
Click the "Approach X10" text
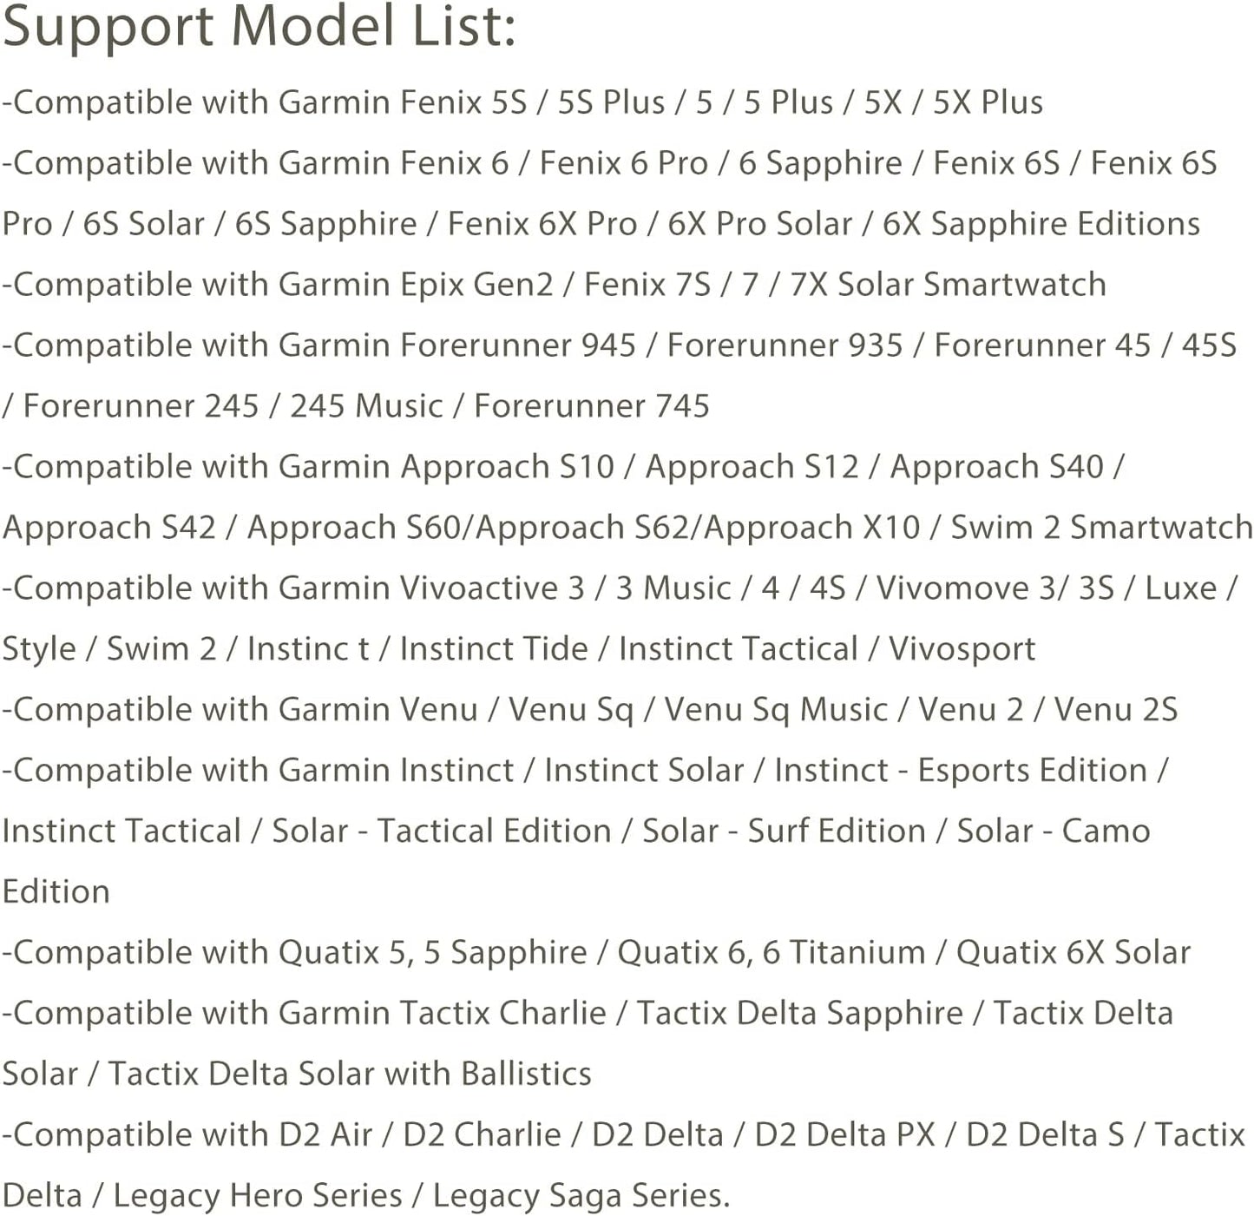811,528
